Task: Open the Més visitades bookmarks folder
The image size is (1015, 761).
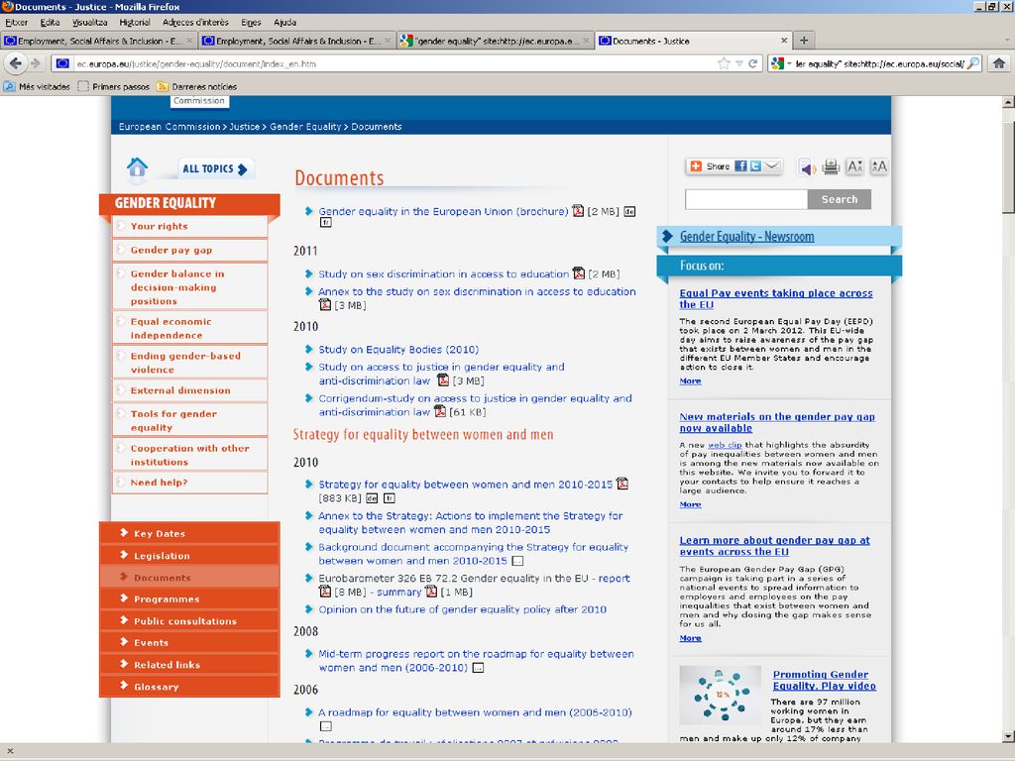Action: tap(37, 86)
